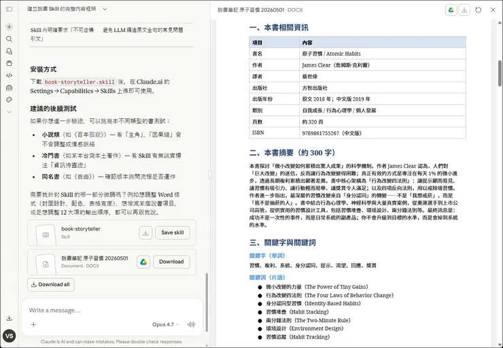The width and height of the screenshot is (503, 348).
Task: Open the projects icon in sidebar
Action: (x=10, y=63)
